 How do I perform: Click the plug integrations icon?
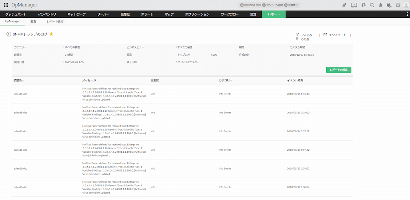tap(389, 5)
